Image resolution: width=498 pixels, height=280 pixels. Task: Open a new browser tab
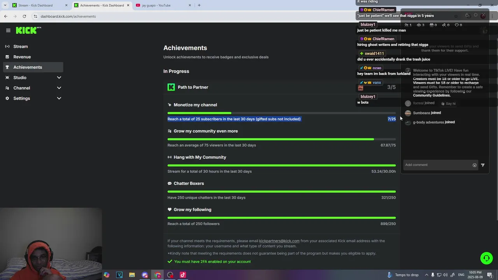click(199, 5)
